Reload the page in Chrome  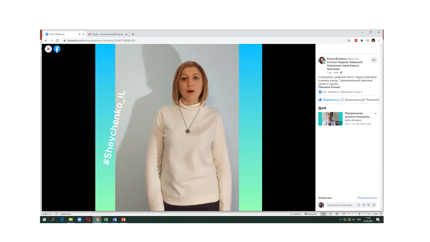pyautogui.click(x=57, y=41)
